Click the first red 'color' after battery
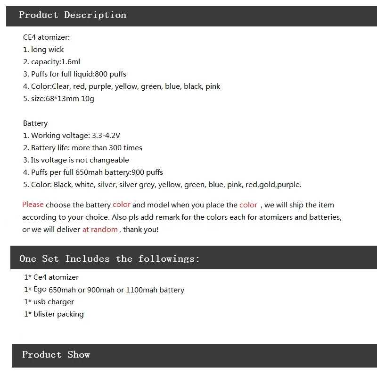 pyautogui.click(x=122, y=205)
